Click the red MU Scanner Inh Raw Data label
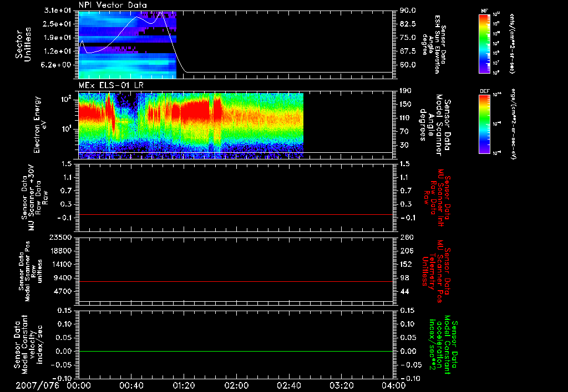Image resolution: width=568 pixels, height=392 pixels. pyautogui.click(x=437, y=198)
